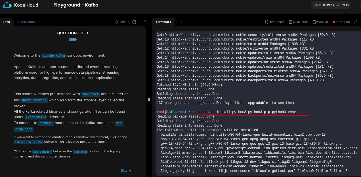This screenshot has height=177, width=361.
Task: Click the panel divider handle
Action: [x=149, y=99]
